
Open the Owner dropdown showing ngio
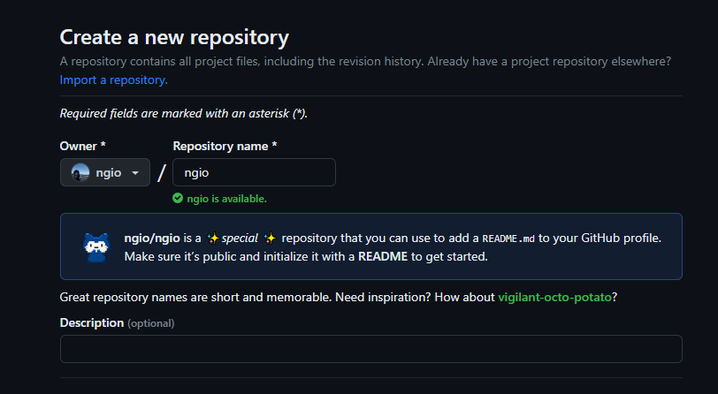tap(105, 172)
